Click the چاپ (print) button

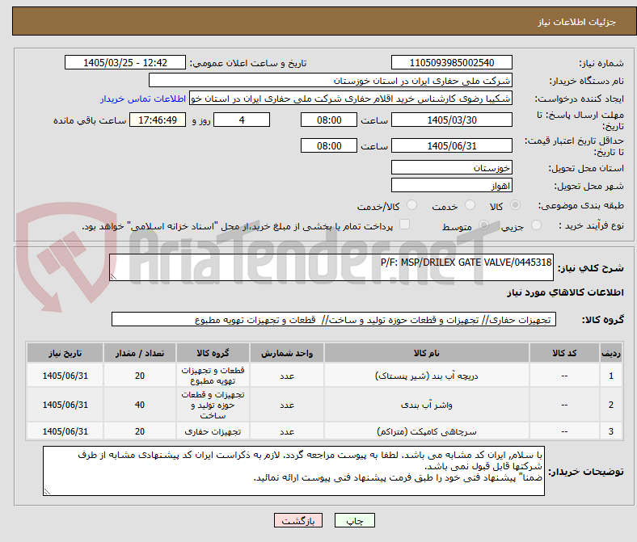point(354,520)
